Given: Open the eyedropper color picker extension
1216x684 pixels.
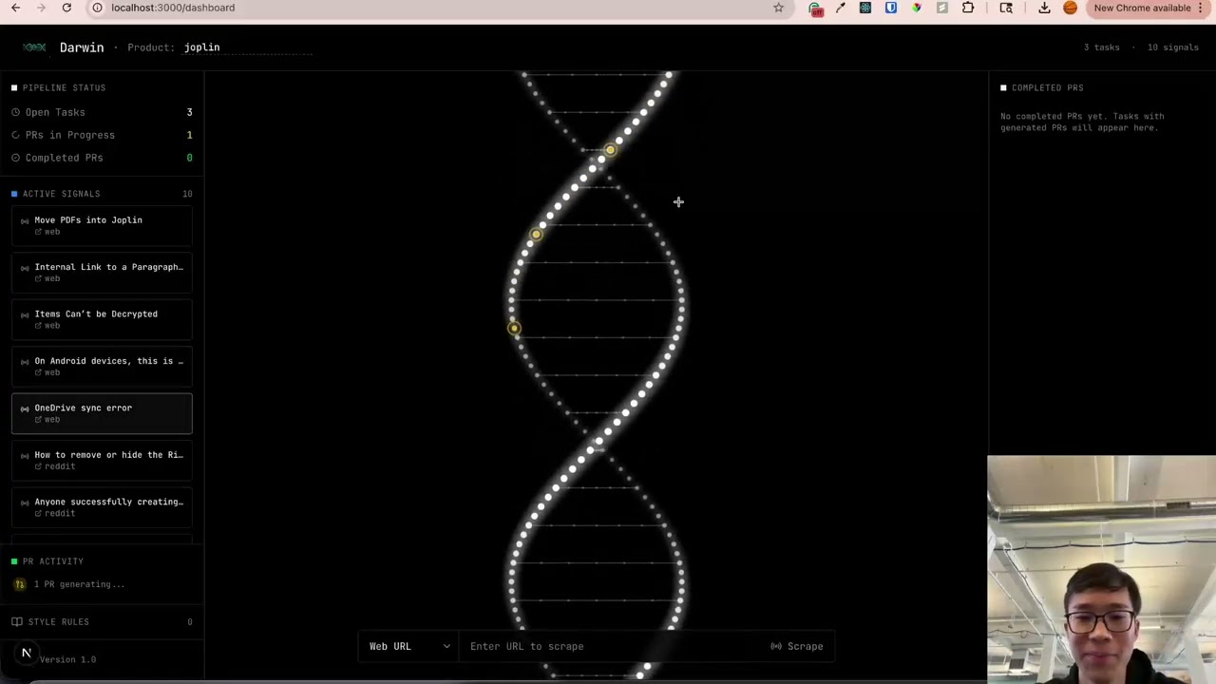Looking at the screenshot, I should (x=841, y=8).
